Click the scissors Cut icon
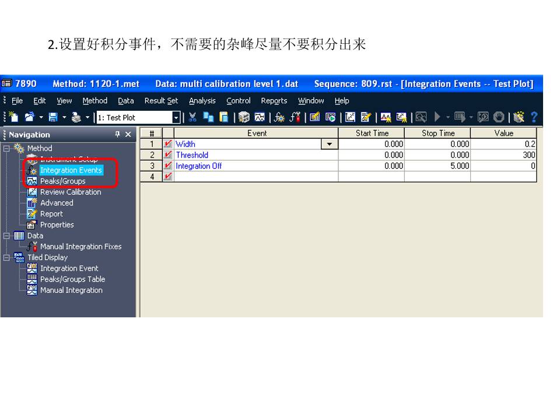560x420 pixels. pos(192,118)
